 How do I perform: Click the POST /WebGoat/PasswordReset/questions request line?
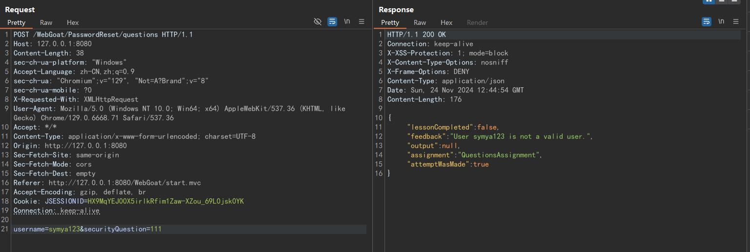pyautogui.click(x=103, y=35)
